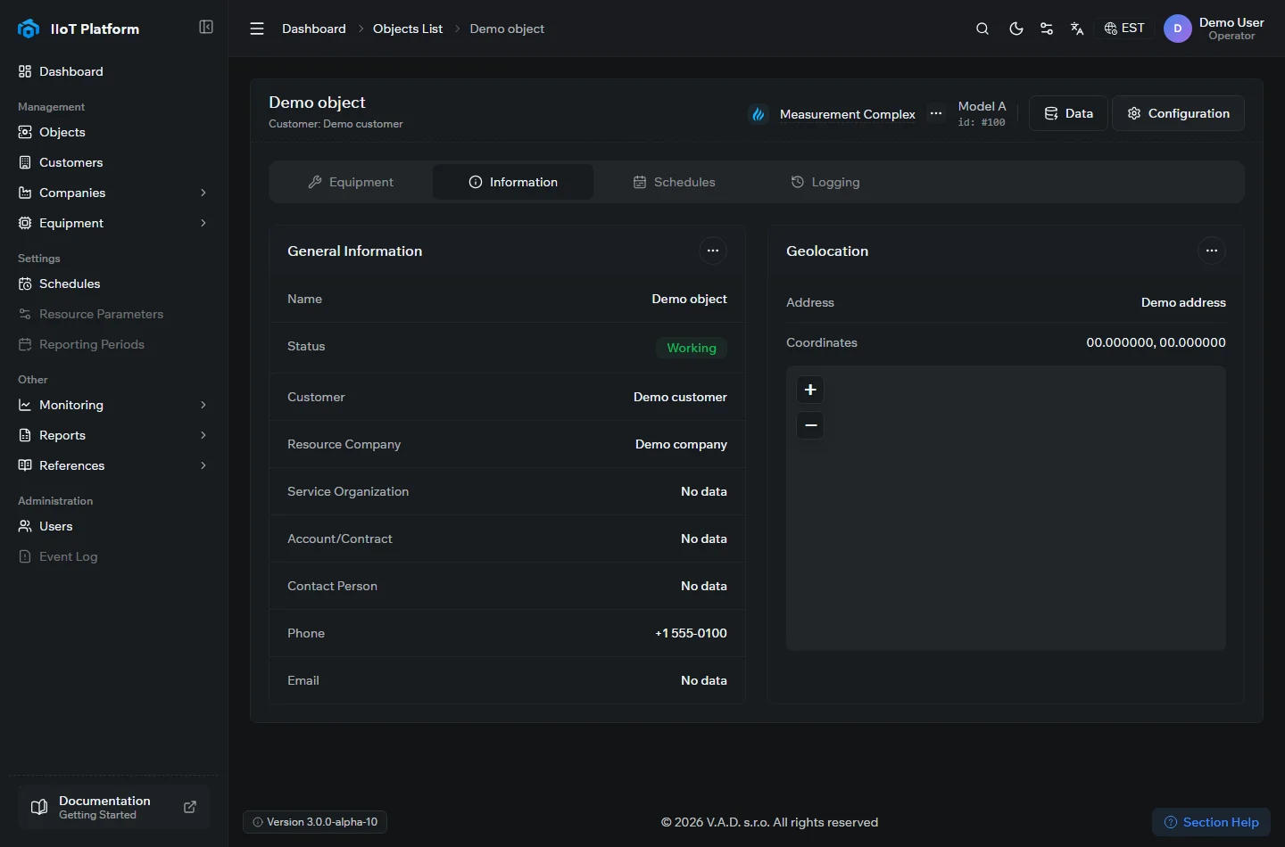
Task: Open Resource Parameters in the sidebar
Action: click(x=113, y=314)
